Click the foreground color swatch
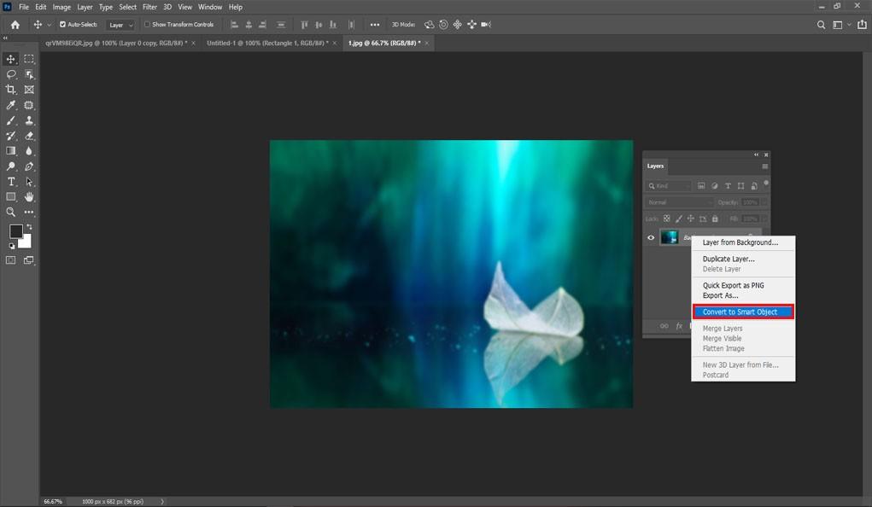The image size is (872, 507). coord(15,231)
